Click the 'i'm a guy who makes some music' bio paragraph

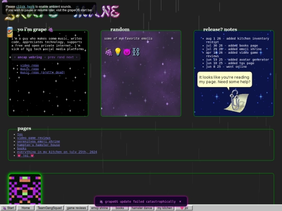coord(48,44)
